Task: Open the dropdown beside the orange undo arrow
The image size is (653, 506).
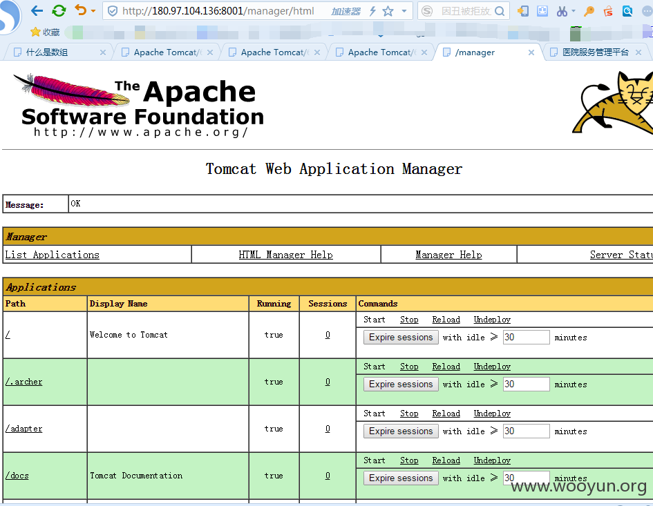Action: click(x=93, y=11)
